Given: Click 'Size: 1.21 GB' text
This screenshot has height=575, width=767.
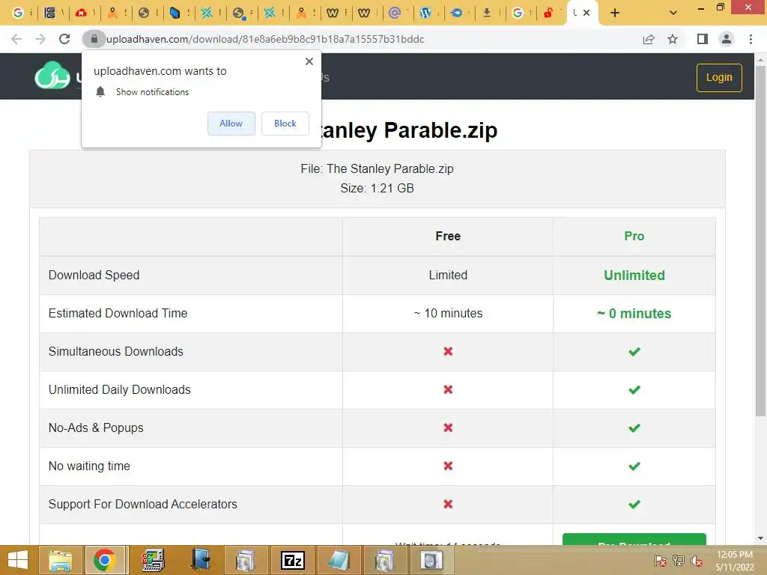Looking at the screenshot, I should point(378,188).
